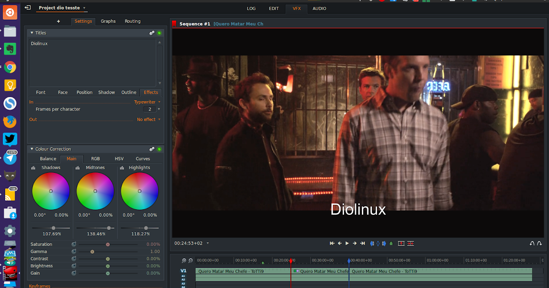Open the HSV tab in Colour Correction

pyautogui.click(x=119, y=159)
